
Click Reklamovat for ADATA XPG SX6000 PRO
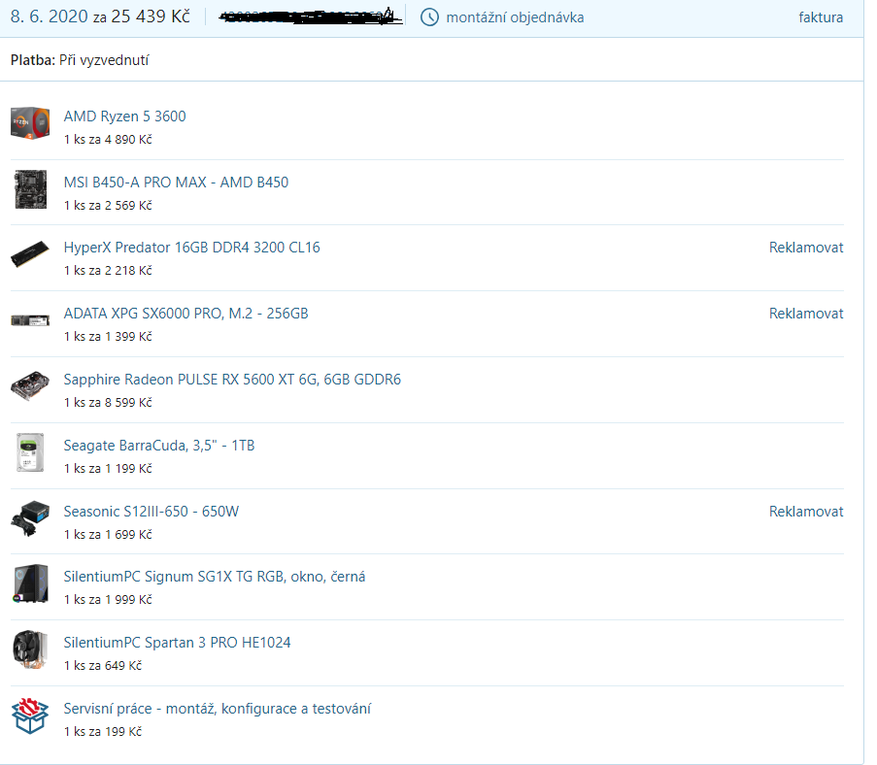pos(806,314)
